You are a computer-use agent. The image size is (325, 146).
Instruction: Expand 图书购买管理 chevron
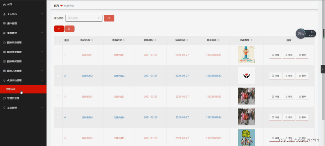pos(42,61)
